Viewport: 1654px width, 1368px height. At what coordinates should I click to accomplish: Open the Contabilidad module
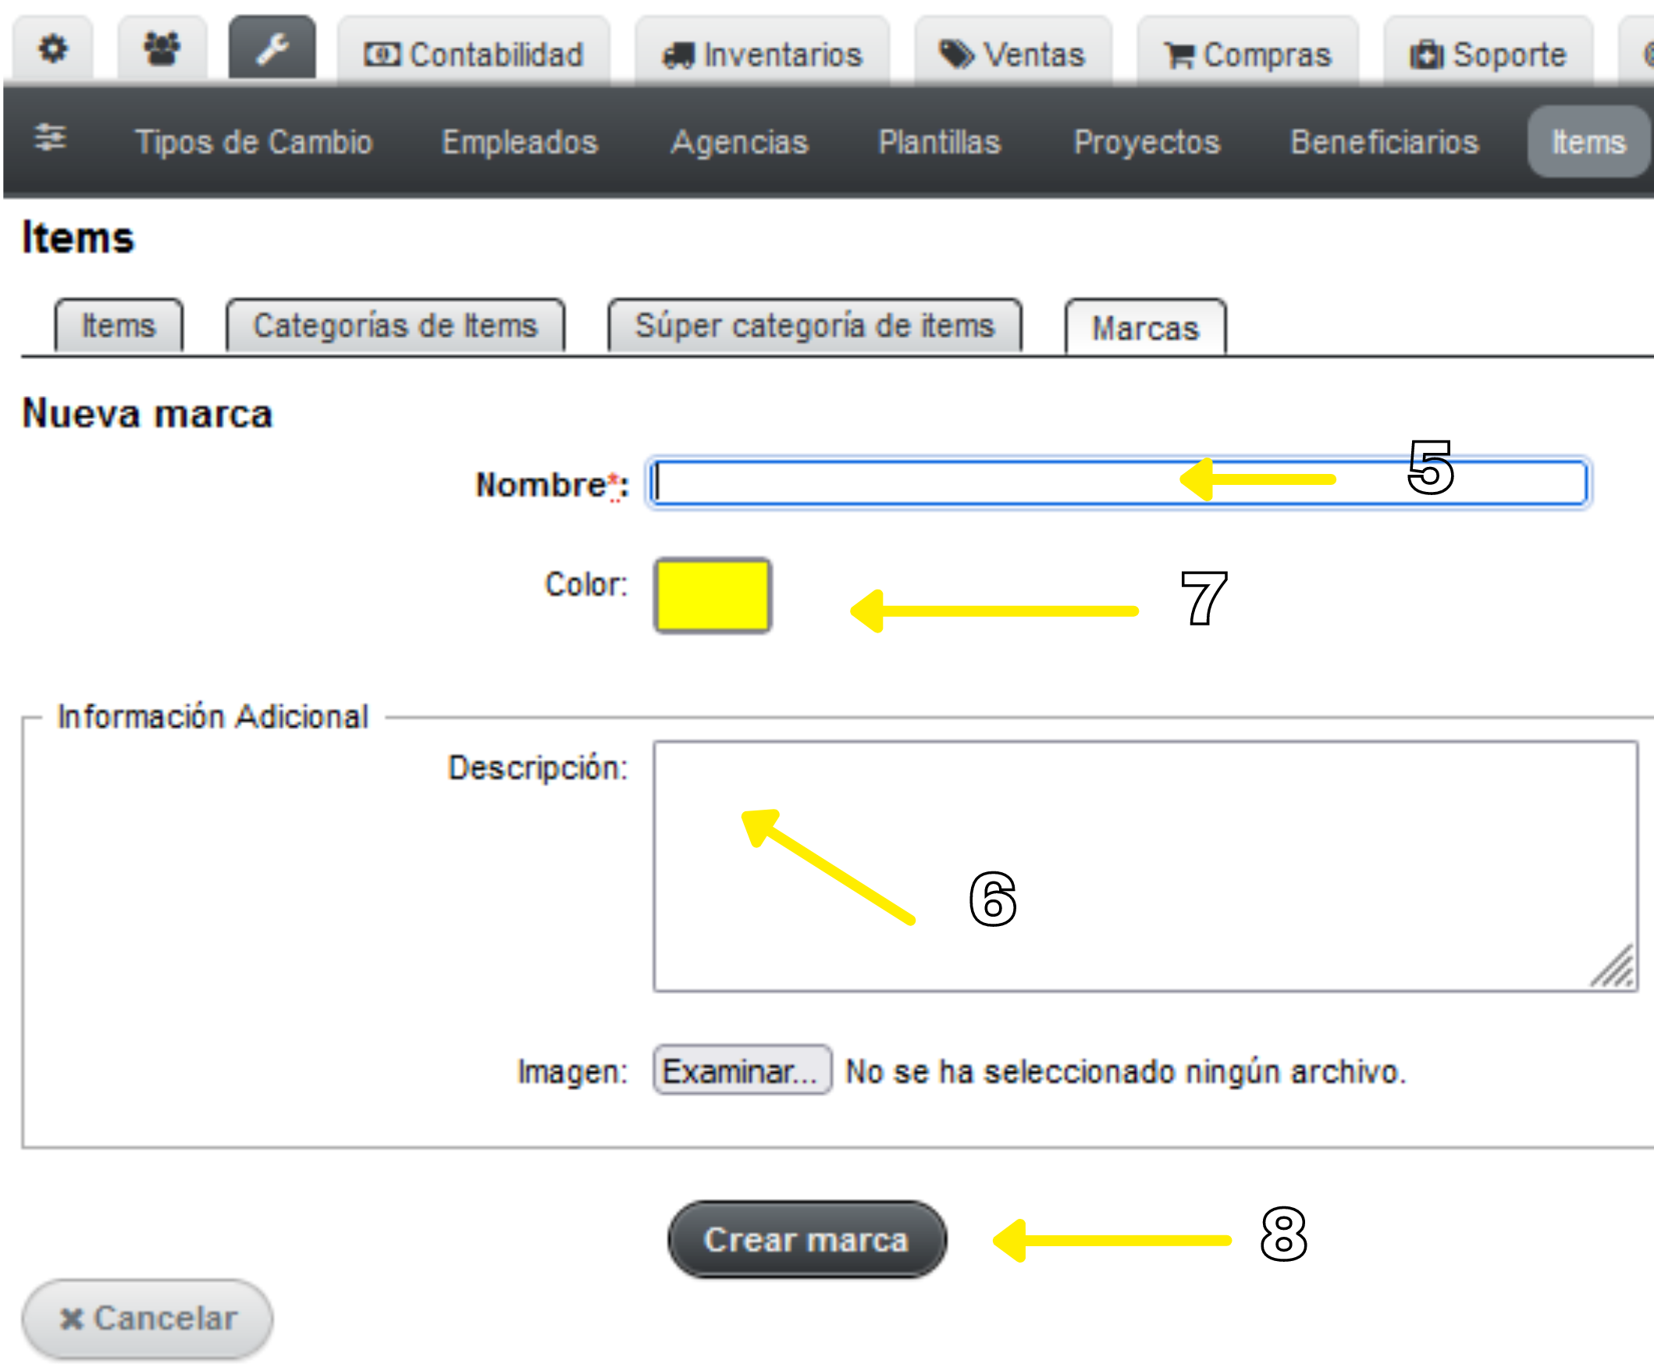click(x=473, y=54)
